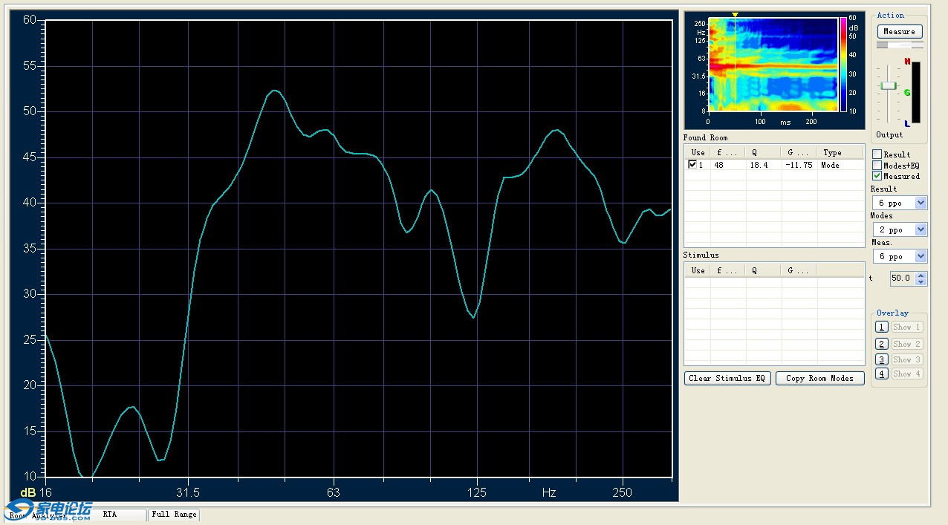948x525 pixels.
Task: Uncheck the Measured checkbox
Action: (x=877, y=176)
